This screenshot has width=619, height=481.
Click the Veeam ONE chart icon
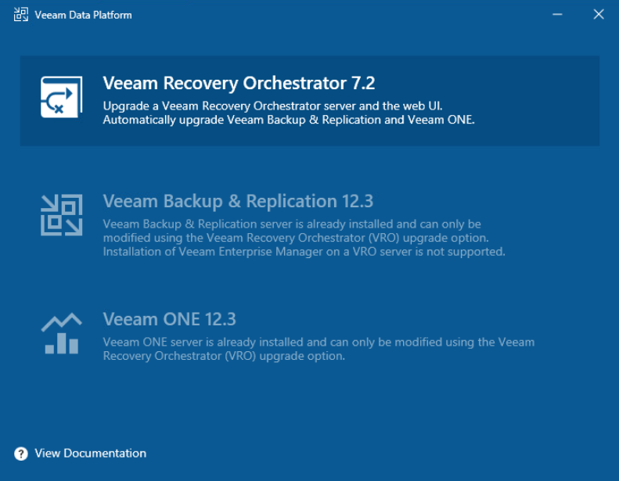[x=61, y=334]
